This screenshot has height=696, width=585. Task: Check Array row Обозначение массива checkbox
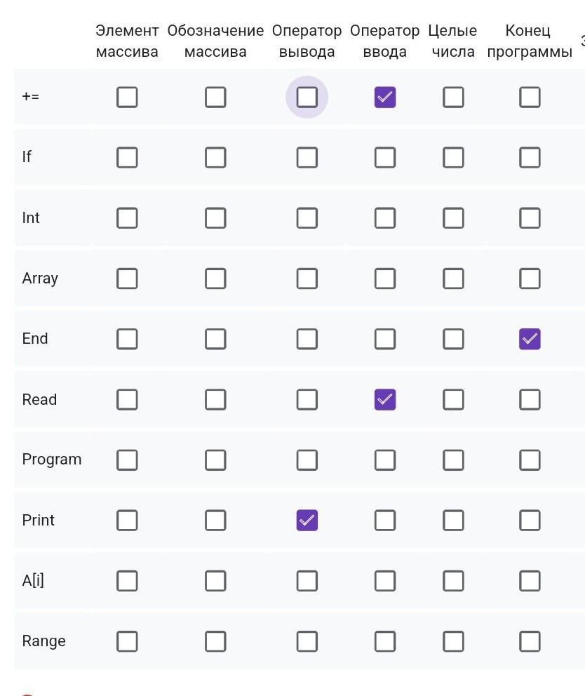pyautogui.click(x=215, y=279)
